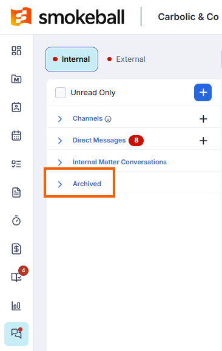Open the Matters folder icon
222x351 pixels.
[x=16, y=79]
